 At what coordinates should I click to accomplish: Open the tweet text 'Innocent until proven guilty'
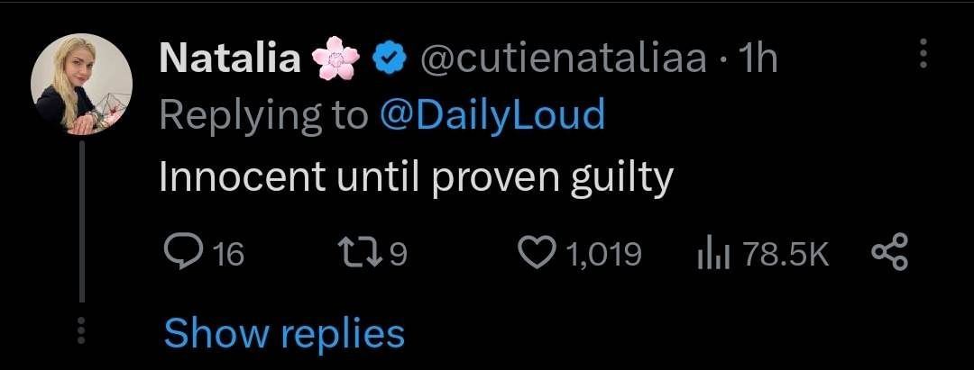(416, 178)
